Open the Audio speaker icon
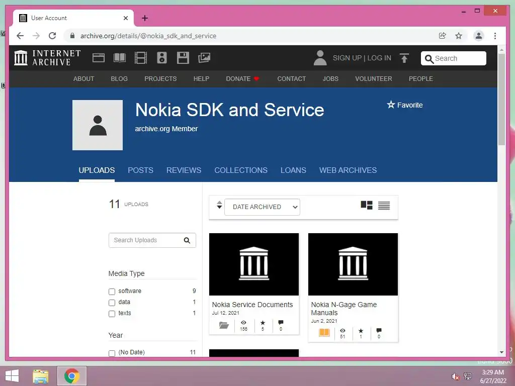This screenshot has width=515, height=386. [x=162, y=58]
